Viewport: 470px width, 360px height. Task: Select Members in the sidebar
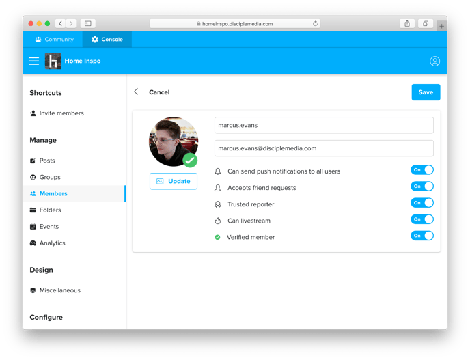tap(74, 193)
